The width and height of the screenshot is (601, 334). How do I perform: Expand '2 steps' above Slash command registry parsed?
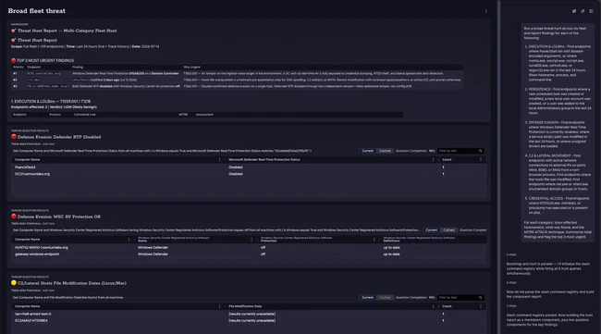point(511,306)
